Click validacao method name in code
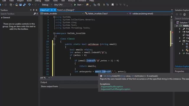The image size is (189, 106). [x=93, y=44]
